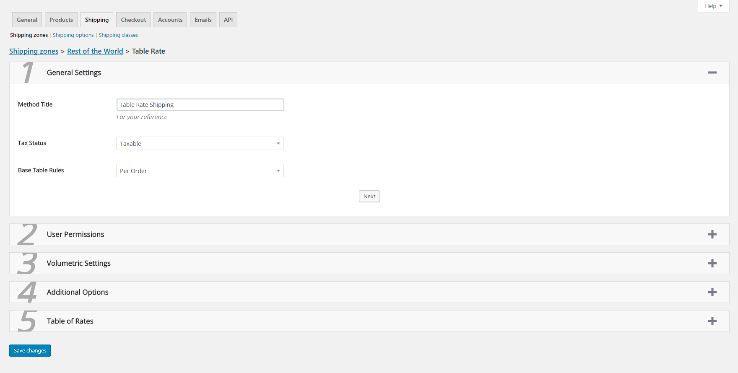Viewport: 738px width, 373px height.
Task: Switch to the Products tab
Action: pos(61,20)
